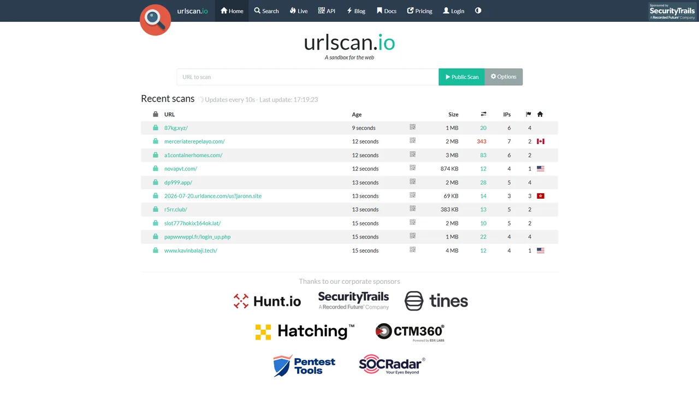Click the home column header icon

pyautogui.click(x=540, y=114)
